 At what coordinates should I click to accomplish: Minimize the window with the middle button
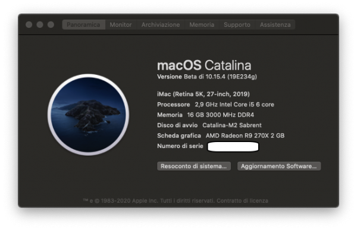[x=40, y=24]
